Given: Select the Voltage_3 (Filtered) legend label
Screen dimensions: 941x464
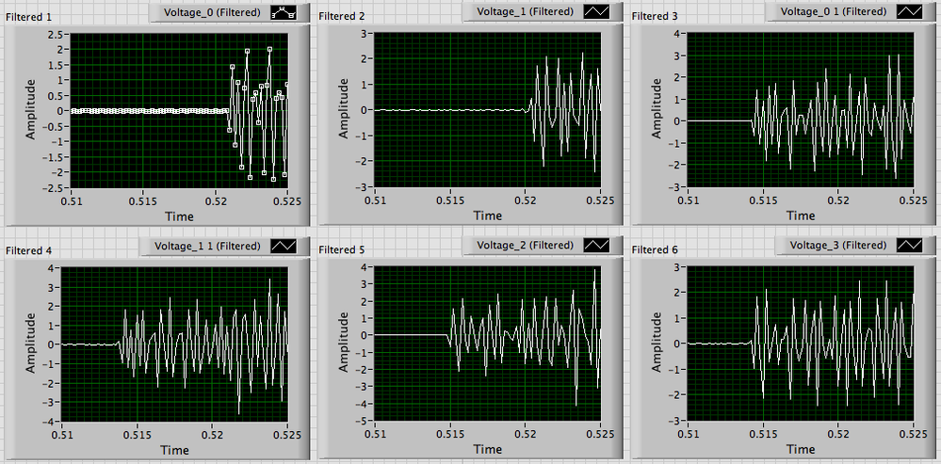Looking at the screenshot, I should point(837,245).
